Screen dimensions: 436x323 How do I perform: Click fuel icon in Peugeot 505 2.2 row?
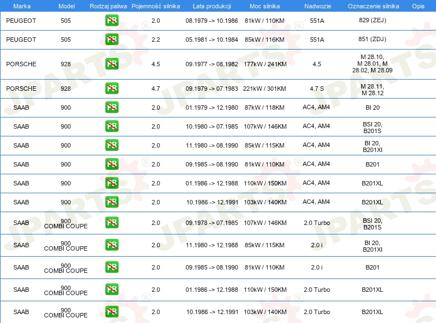click(x=112, y=39)
